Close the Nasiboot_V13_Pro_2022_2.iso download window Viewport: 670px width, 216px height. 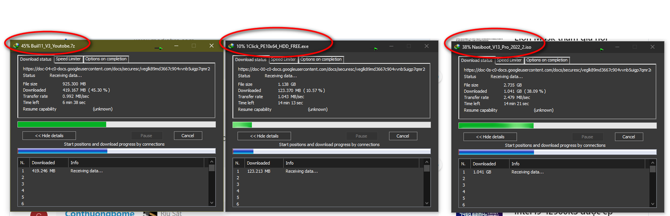pos(653,47)
